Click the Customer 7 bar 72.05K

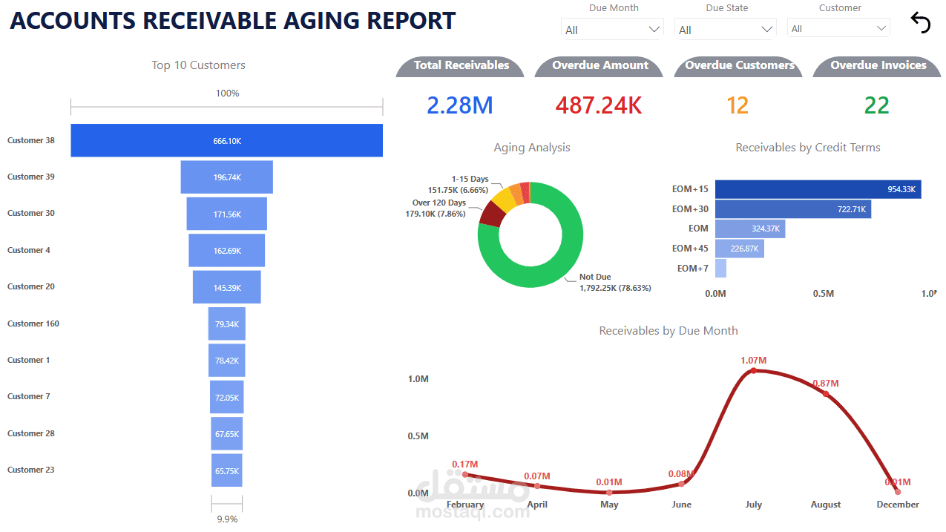click(227, 397)
